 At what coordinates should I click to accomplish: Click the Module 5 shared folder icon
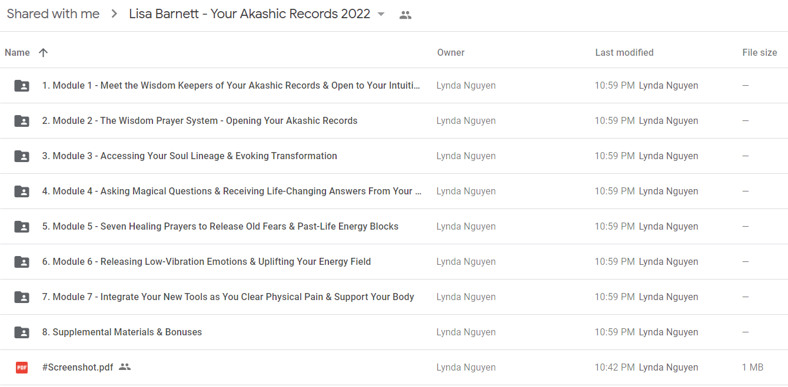coord(22,227)
